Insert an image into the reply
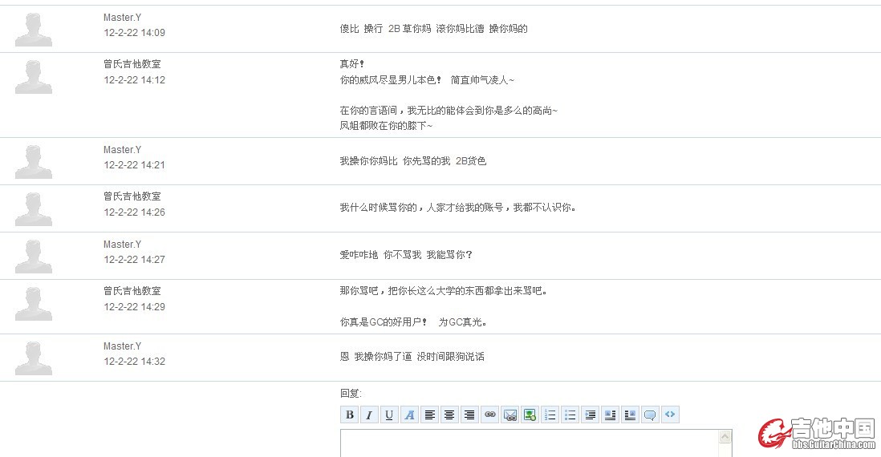The height and width of the screenshot is (457, 881). click(x=530, y=415)
